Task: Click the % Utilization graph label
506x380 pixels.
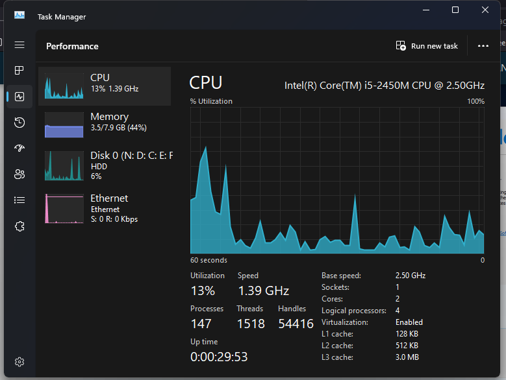Action: (211, 101)
